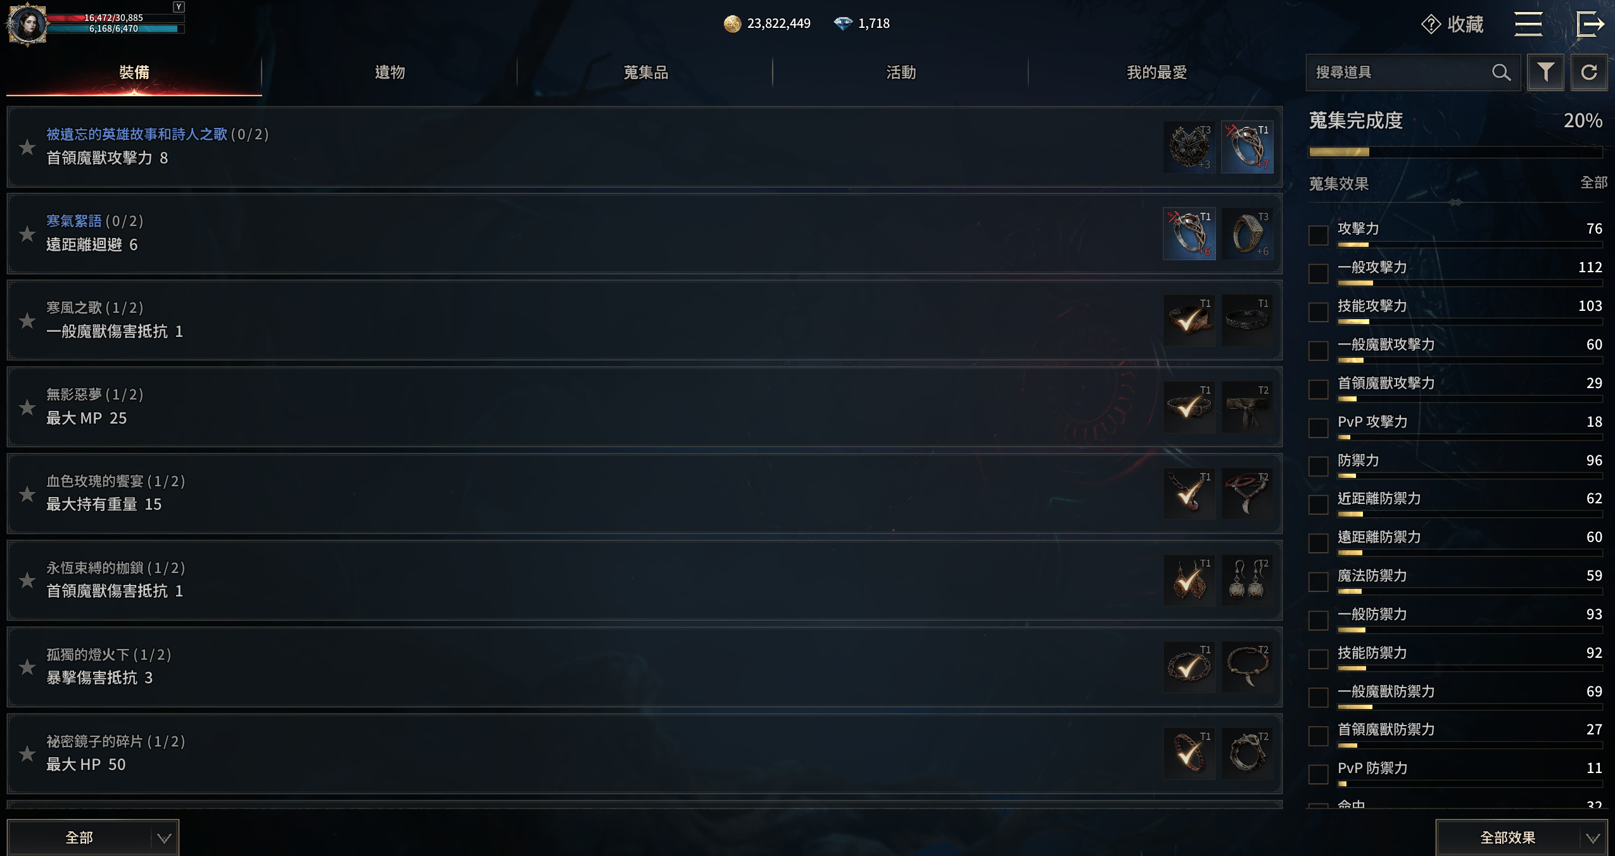Expand the 全部 option beside 蒐集效果

pyautogui.click(x=1593, y=183)
